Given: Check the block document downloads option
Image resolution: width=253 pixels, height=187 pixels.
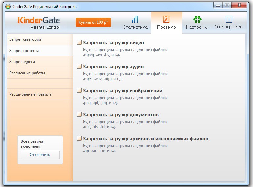Looking at the screenshot, I should pyautogui.click(x=79, y=114).
